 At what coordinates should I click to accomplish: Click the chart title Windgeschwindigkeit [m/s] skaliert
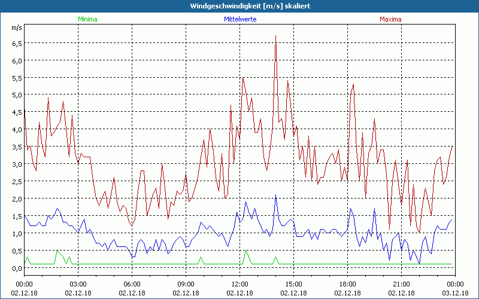click(239, 6)
